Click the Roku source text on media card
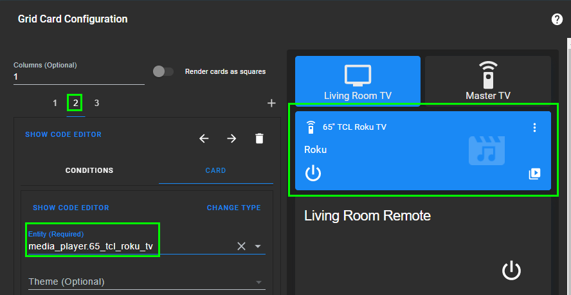 pyautogui.click(x=315, y=150)
